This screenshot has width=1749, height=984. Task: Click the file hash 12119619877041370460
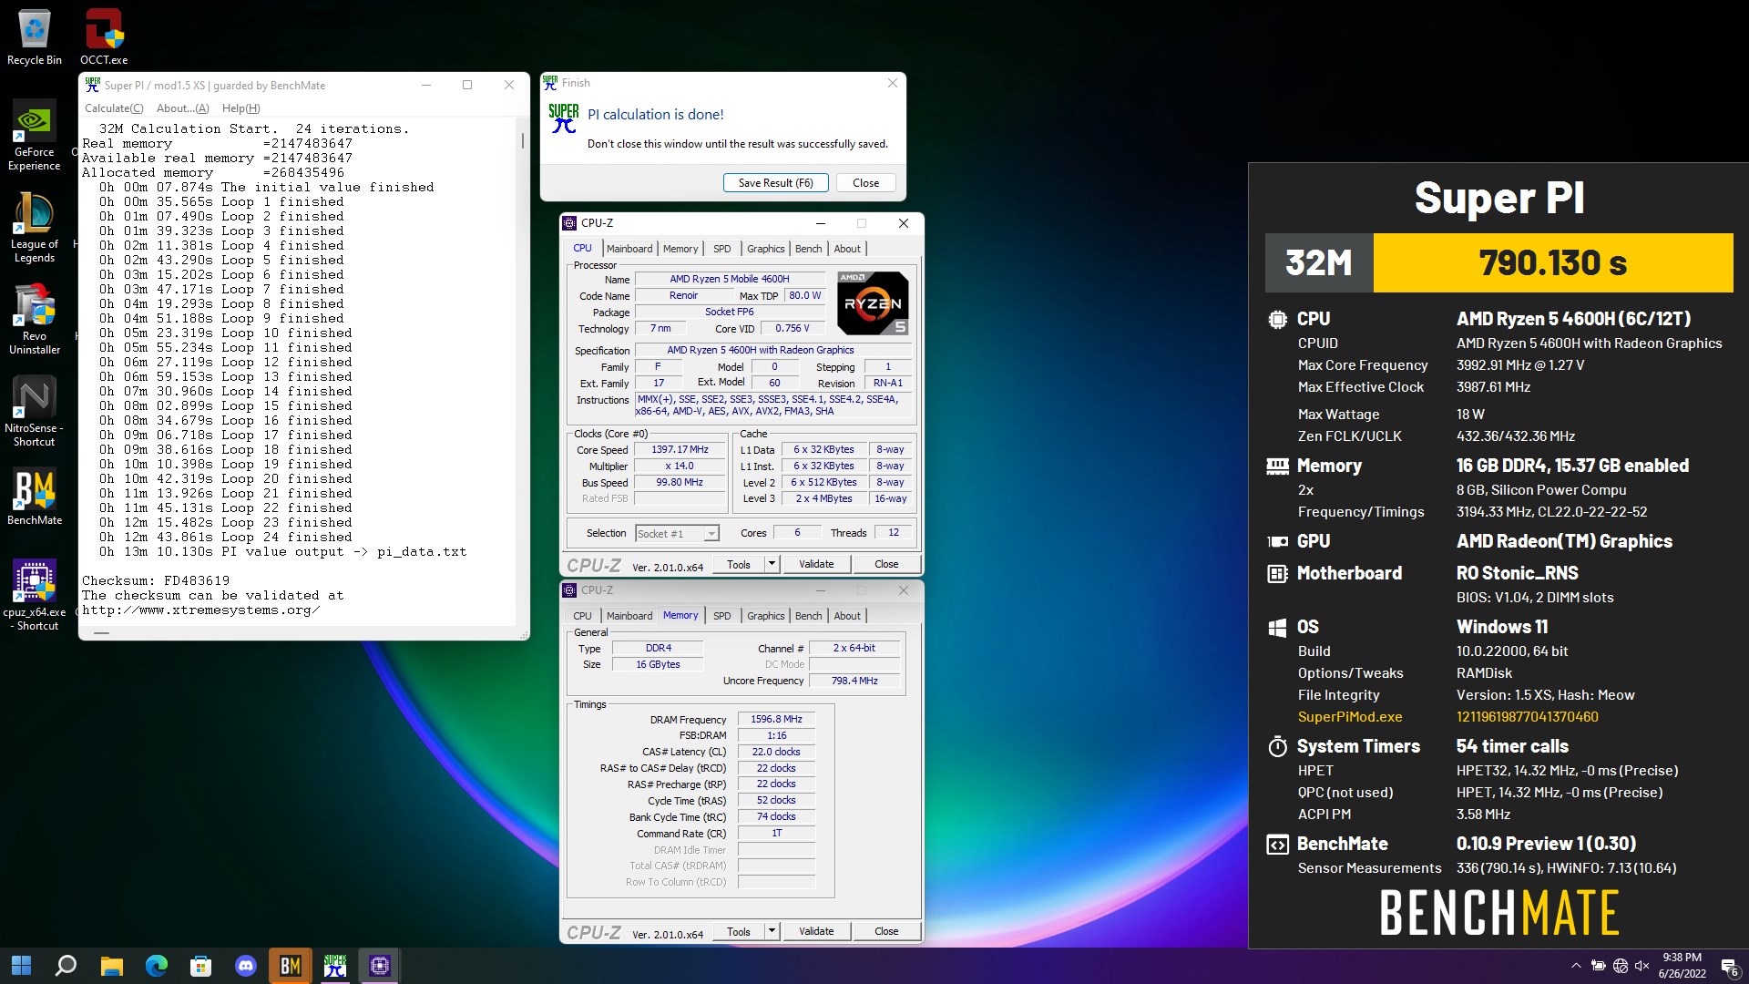(1527, 717)
